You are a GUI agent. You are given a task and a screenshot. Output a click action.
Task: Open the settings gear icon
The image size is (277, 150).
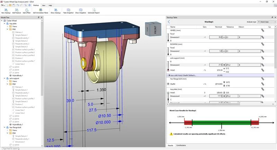pos(29,5)
